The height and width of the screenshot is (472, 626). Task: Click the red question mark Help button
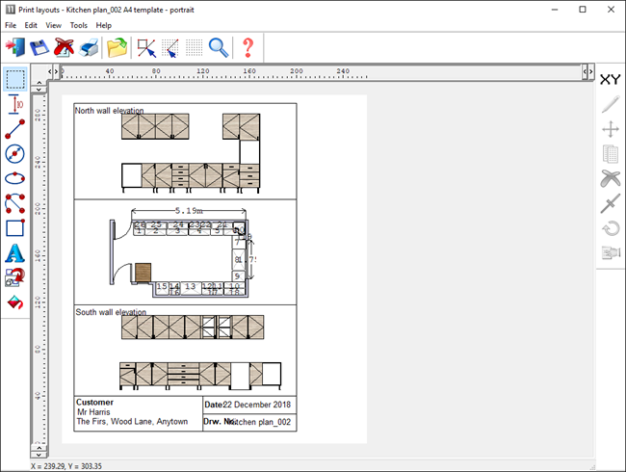click(x=248, y=46)
